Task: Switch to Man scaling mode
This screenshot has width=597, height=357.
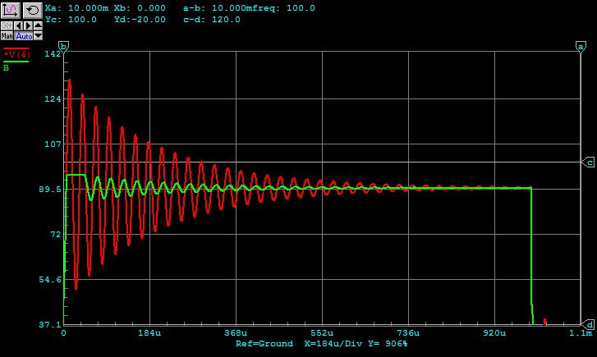Action: [7, 36]
